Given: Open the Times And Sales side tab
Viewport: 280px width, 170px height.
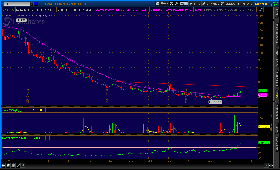Looking at the screenshot, I should tap(277, 34).
